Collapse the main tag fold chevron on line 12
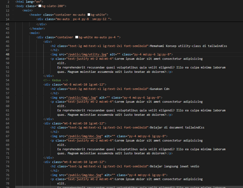The image size is (243, 188). pyautogui.click(x=13, y=11)
